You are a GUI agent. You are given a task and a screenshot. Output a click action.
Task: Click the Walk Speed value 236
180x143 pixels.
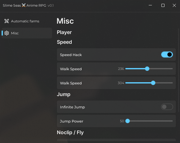[121, 69]
